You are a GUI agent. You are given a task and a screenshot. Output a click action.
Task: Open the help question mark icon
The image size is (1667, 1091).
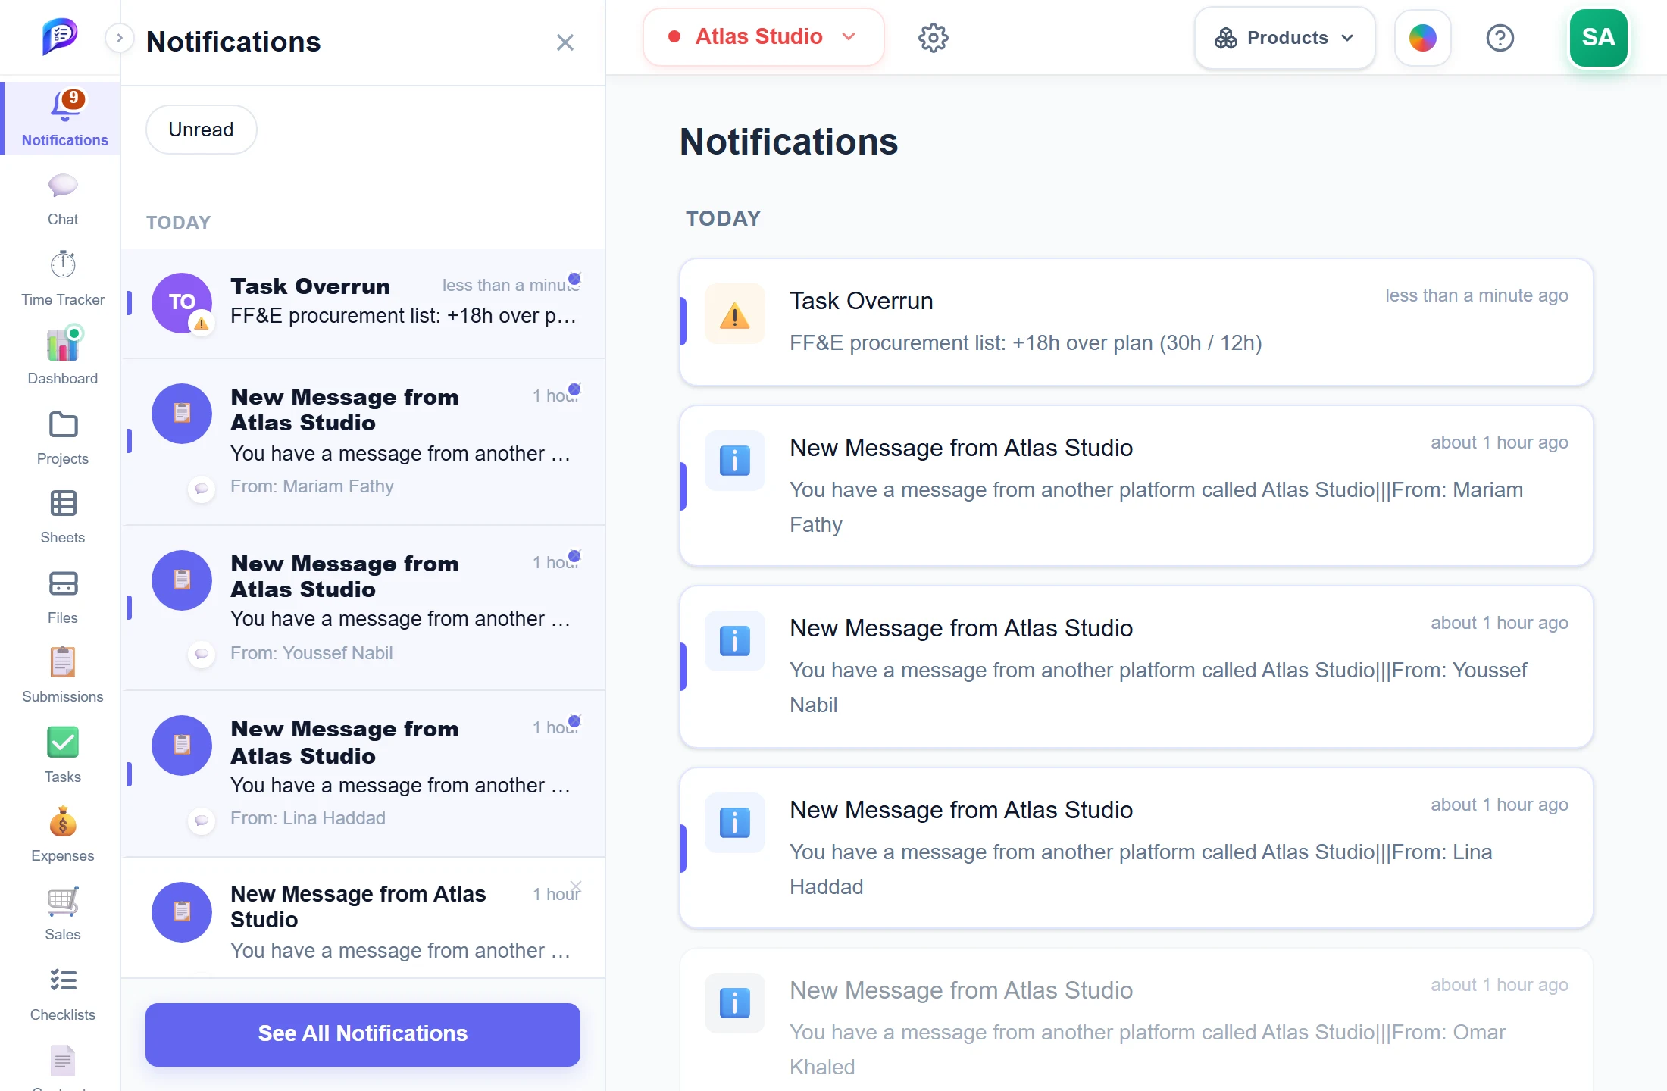pos(1500,37)
